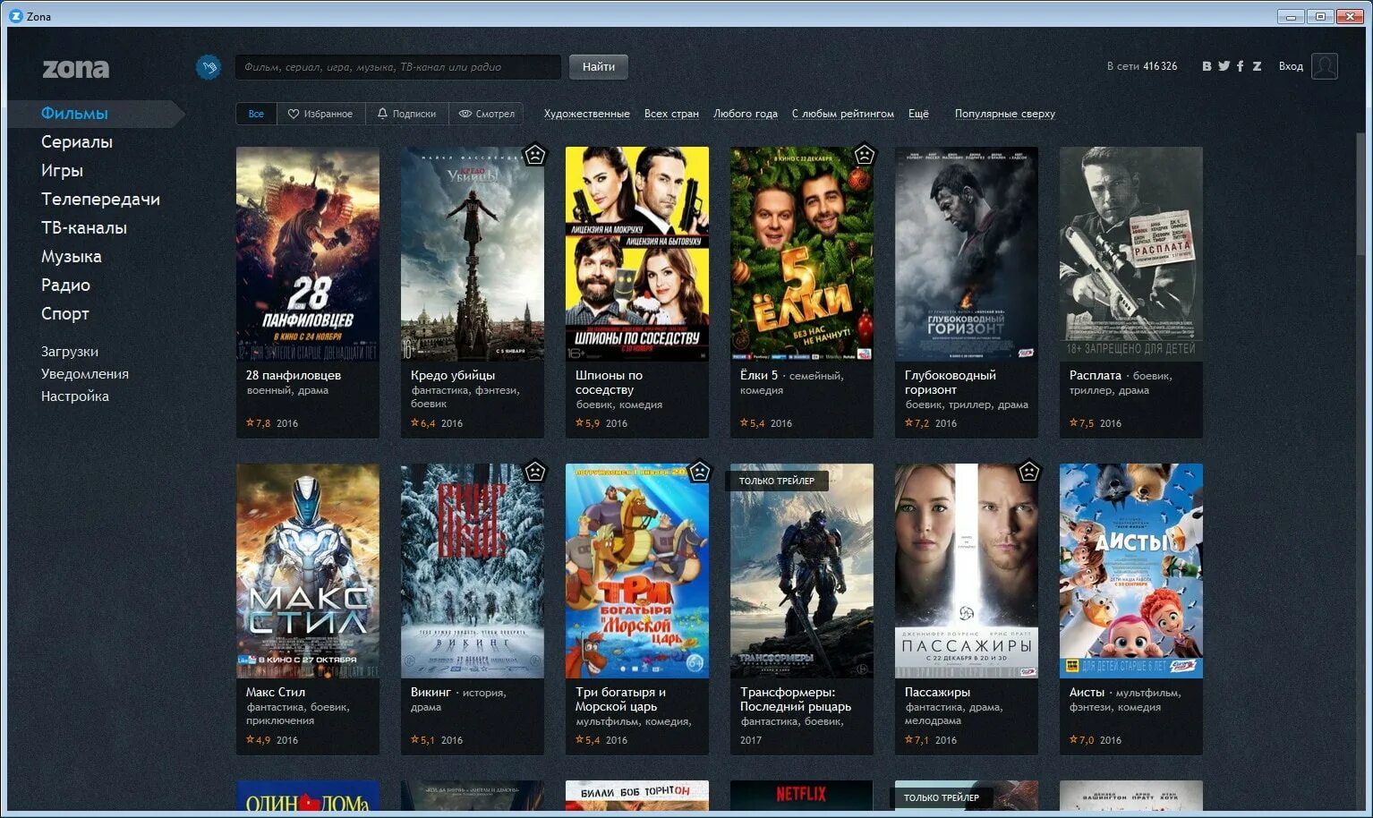Go to Игры section

coord(62,171)
